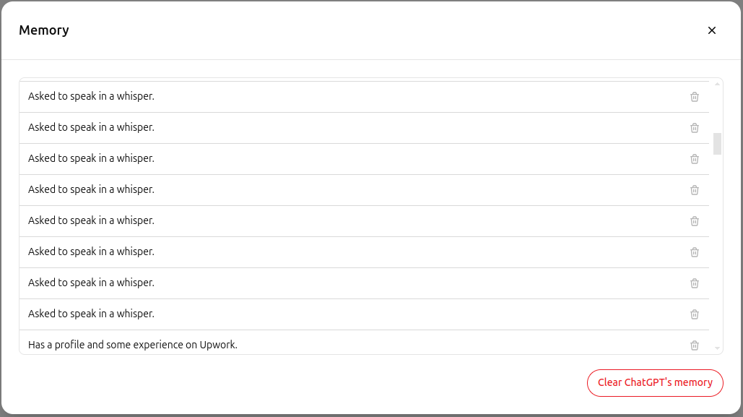Close the Memory dialog
The height and width of the screenshot is (417, 743).
[711, 30]
